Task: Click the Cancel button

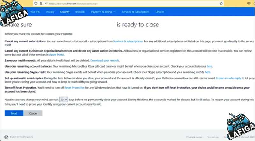Action: tap(33, 113)
